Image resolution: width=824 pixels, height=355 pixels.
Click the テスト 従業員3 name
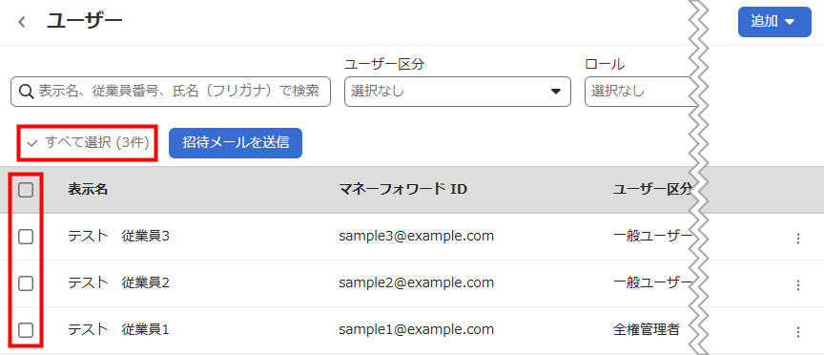(119, 237)
